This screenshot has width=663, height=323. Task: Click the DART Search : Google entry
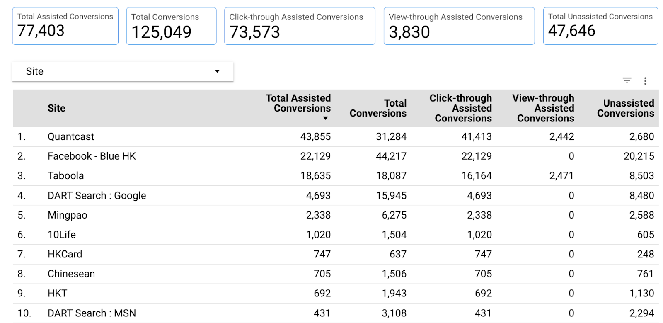(97, 196)
